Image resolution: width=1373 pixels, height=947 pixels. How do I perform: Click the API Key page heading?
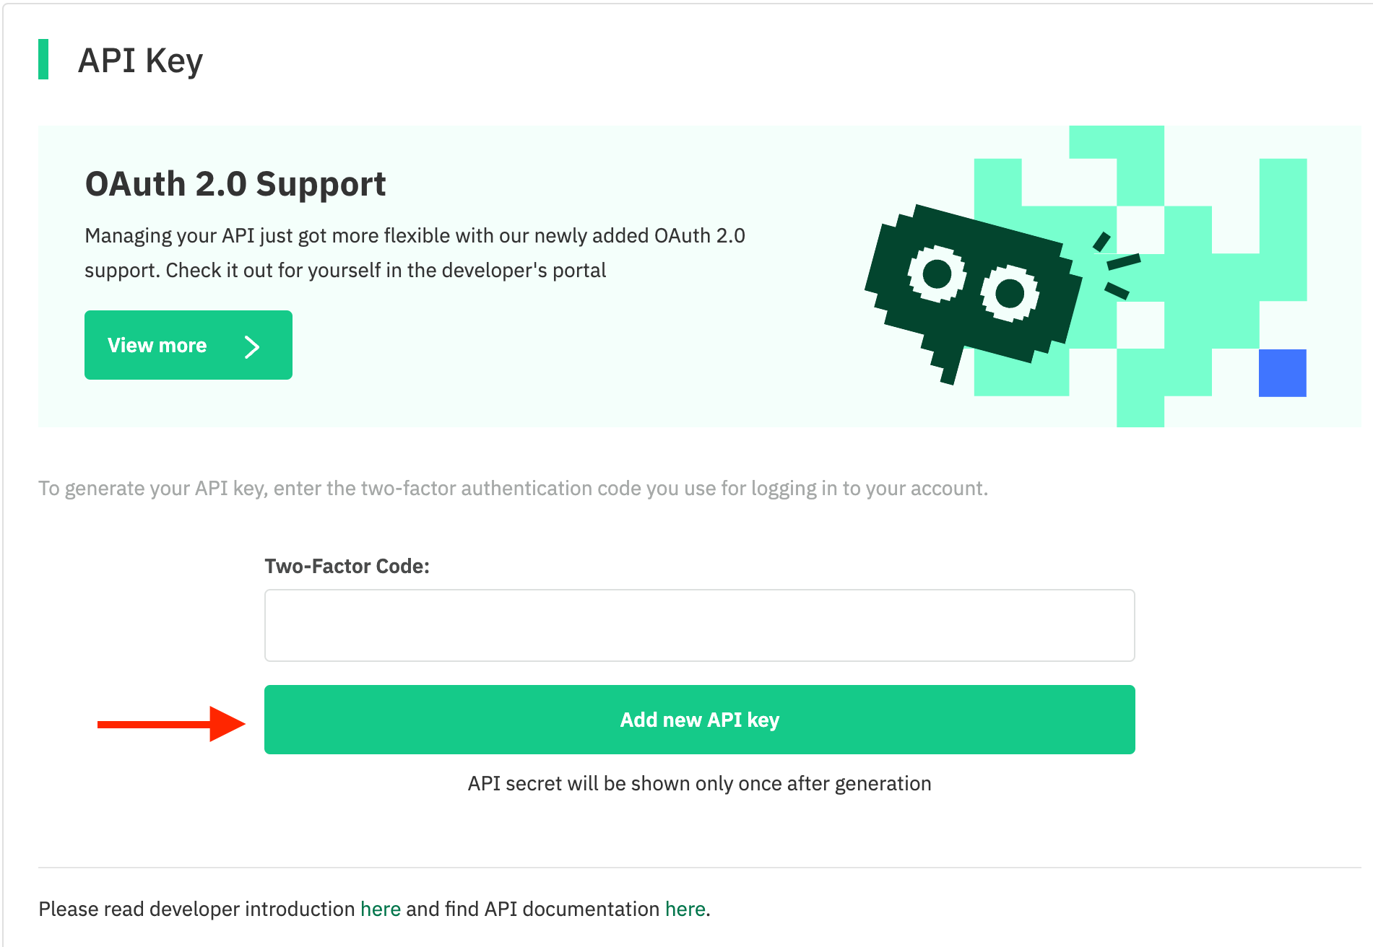tap(140, 61)
